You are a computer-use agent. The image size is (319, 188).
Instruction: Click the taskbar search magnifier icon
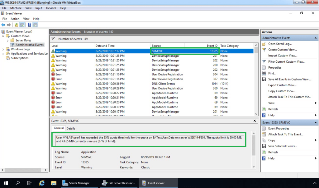point(18,183)
